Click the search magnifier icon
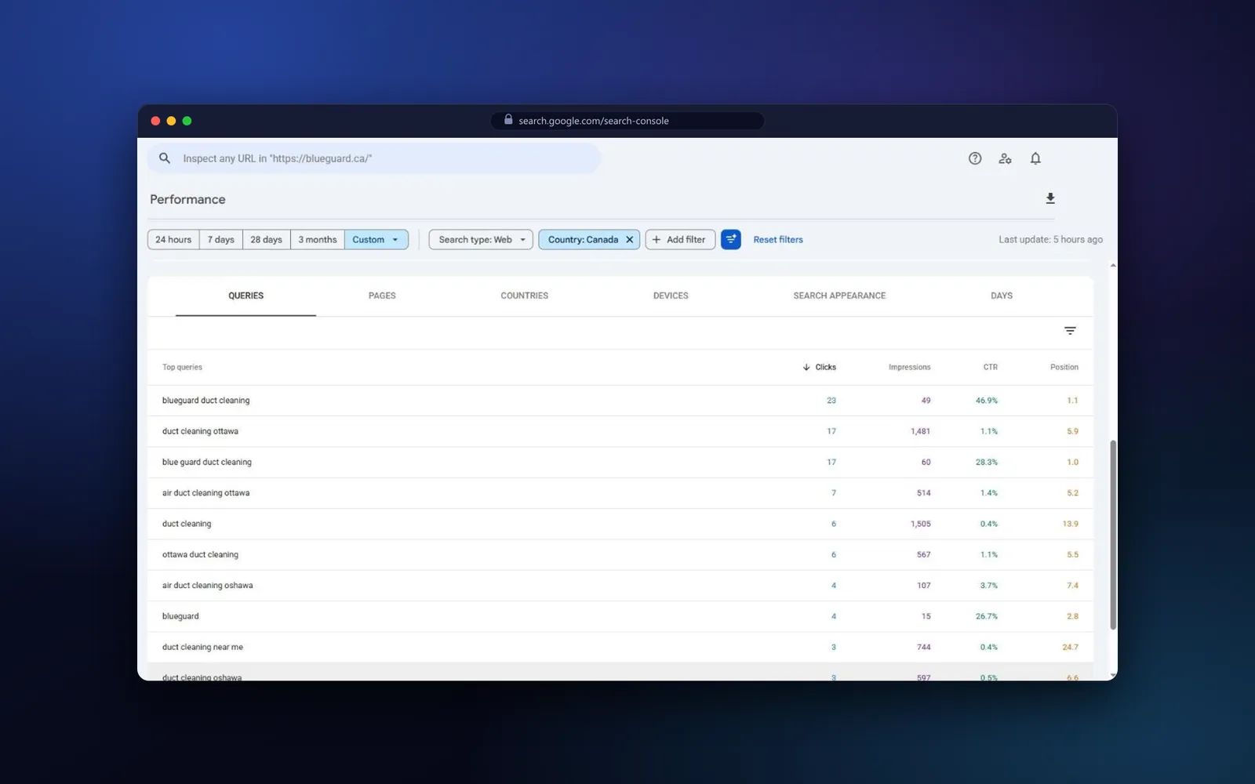 tap(165, 158)
